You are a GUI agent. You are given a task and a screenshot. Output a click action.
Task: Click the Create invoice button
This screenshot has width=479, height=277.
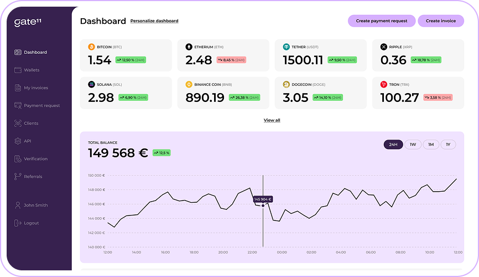click(441, 21)
